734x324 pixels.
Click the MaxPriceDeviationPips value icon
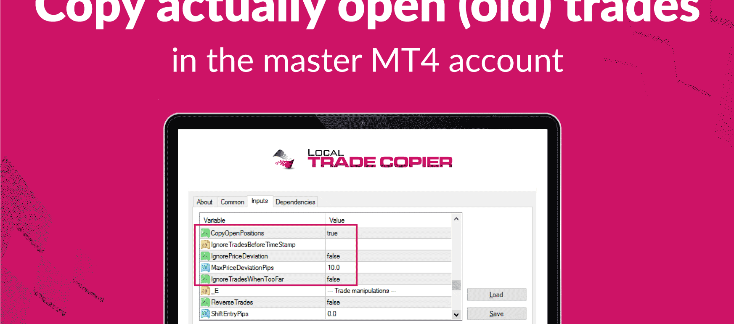pyautogui.click(x=205, y=268)
